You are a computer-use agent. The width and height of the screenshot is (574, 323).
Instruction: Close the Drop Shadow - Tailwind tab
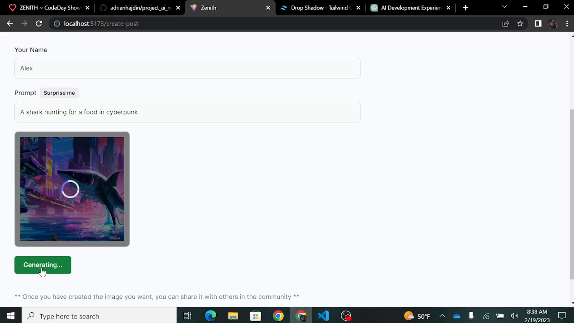point(358,8)
